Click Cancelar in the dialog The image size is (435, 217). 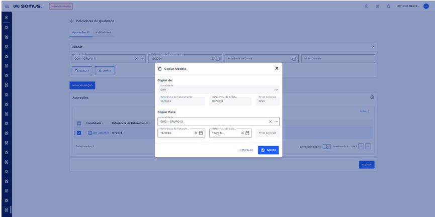(x=246, y=150)
